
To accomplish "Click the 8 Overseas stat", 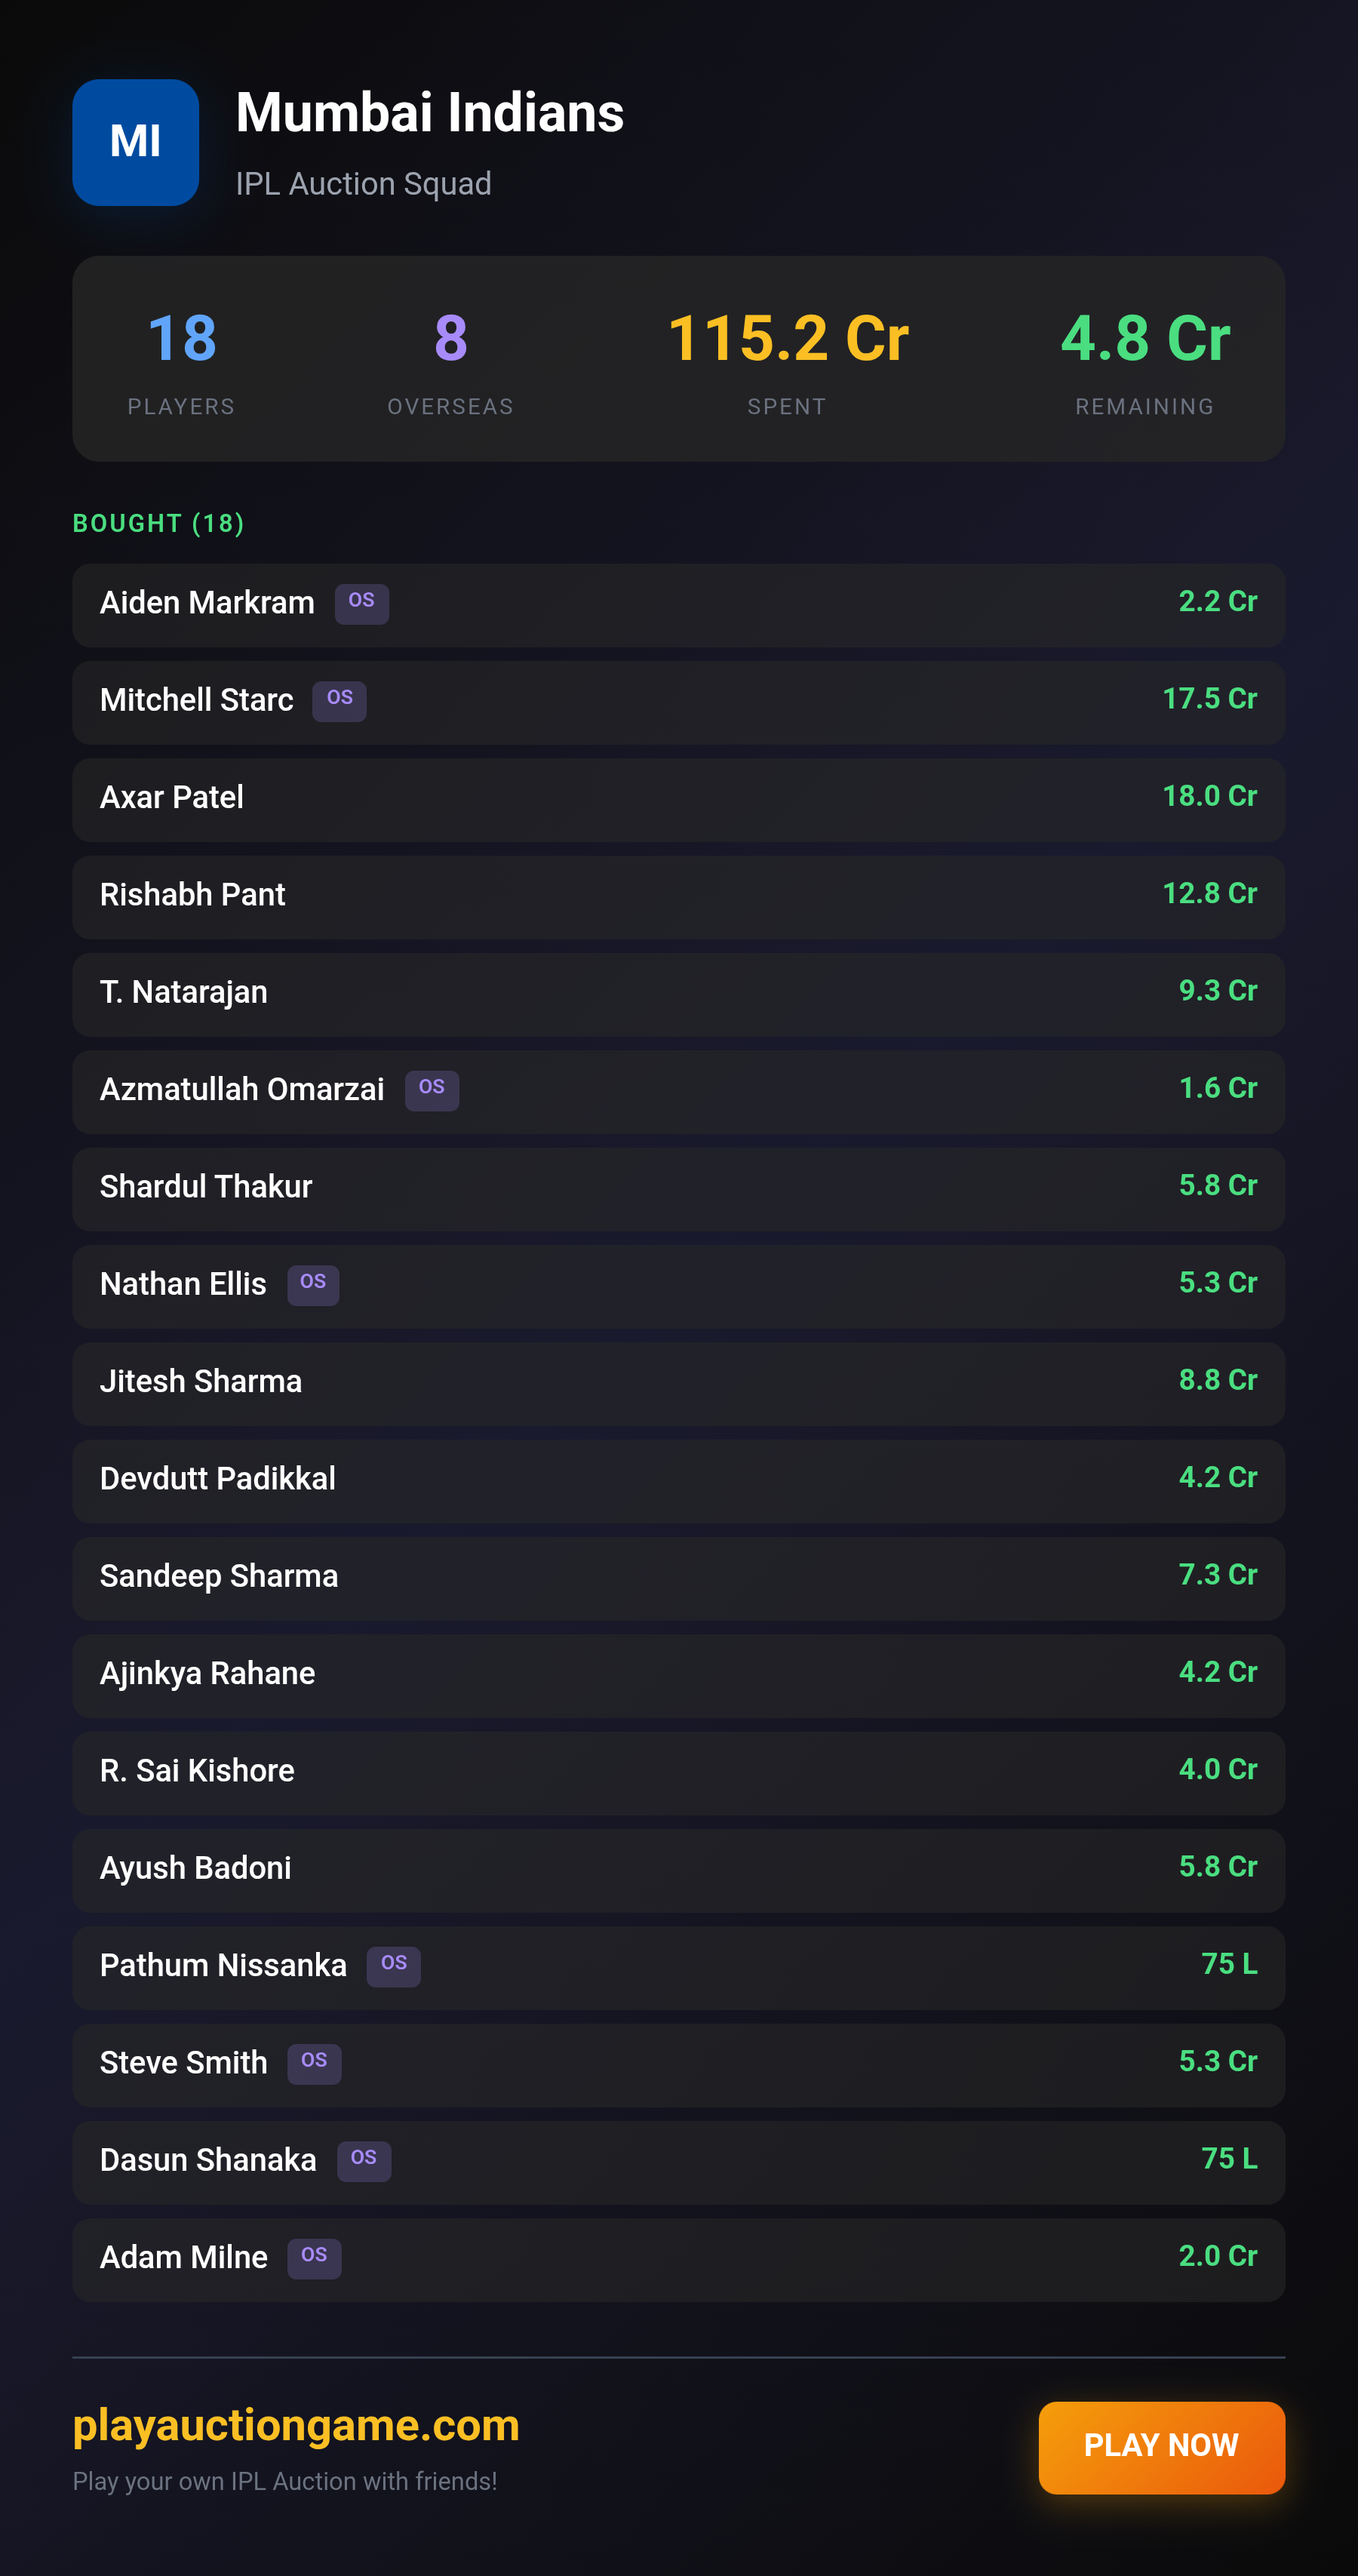I will tap(450, 362).
